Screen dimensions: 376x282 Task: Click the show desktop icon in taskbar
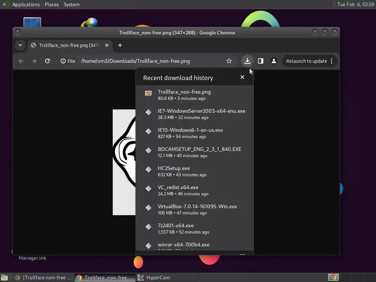[x=4, y=278]
